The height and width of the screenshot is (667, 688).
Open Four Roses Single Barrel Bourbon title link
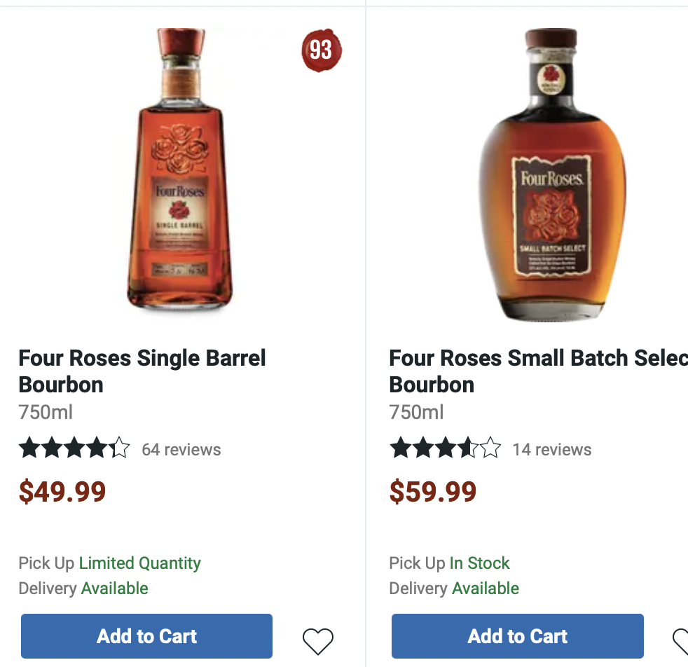click(x=142, y=371)
